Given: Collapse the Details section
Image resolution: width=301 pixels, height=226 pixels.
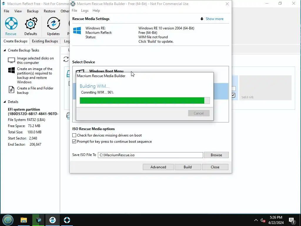Looking at the screenshot, I should click(x=5, y=102).
